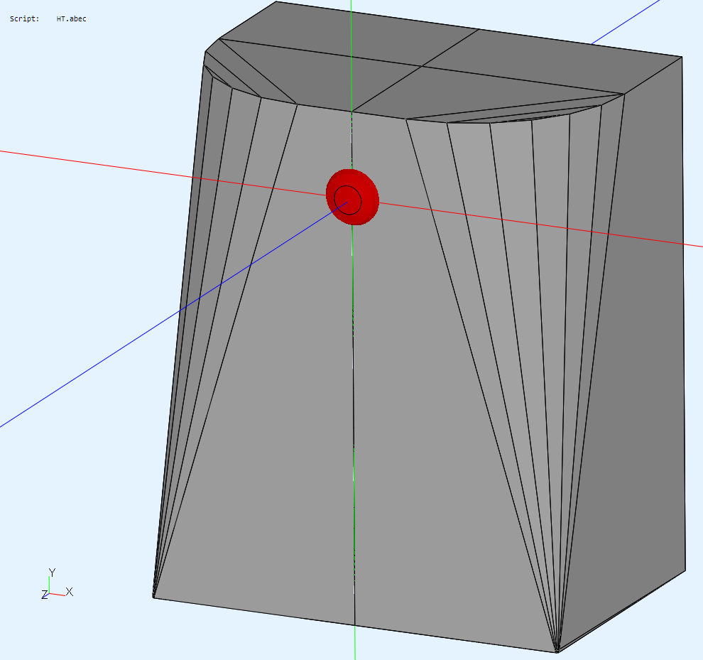Click the bottom-left vertex where facets converge
Image resolution: width=703 pixels, height=660 pixels.
pyautogui.click(x=154, y=596)
